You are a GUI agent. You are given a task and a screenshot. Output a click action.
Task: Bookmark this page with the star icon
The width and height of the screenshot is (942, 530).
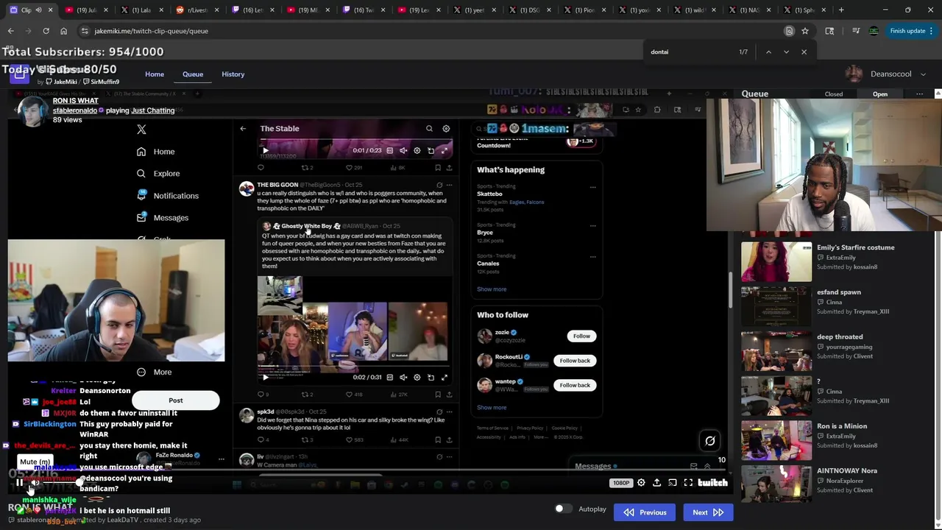(x=805, y=31)
